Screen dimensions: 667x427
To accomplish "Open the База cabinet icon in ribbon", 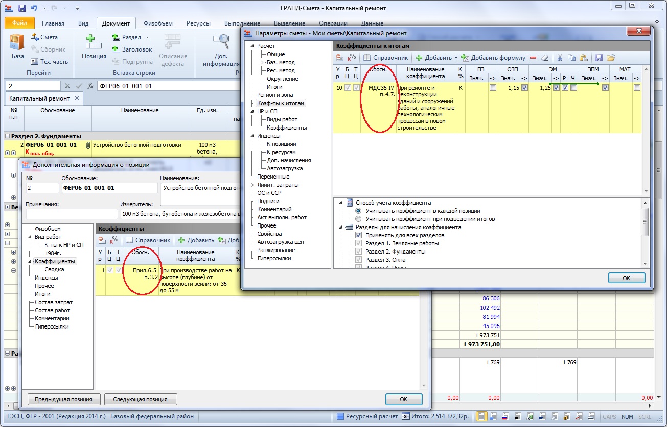I will (17, 42).
